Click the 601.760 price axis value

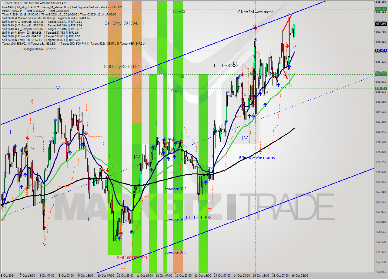[381, 32]
